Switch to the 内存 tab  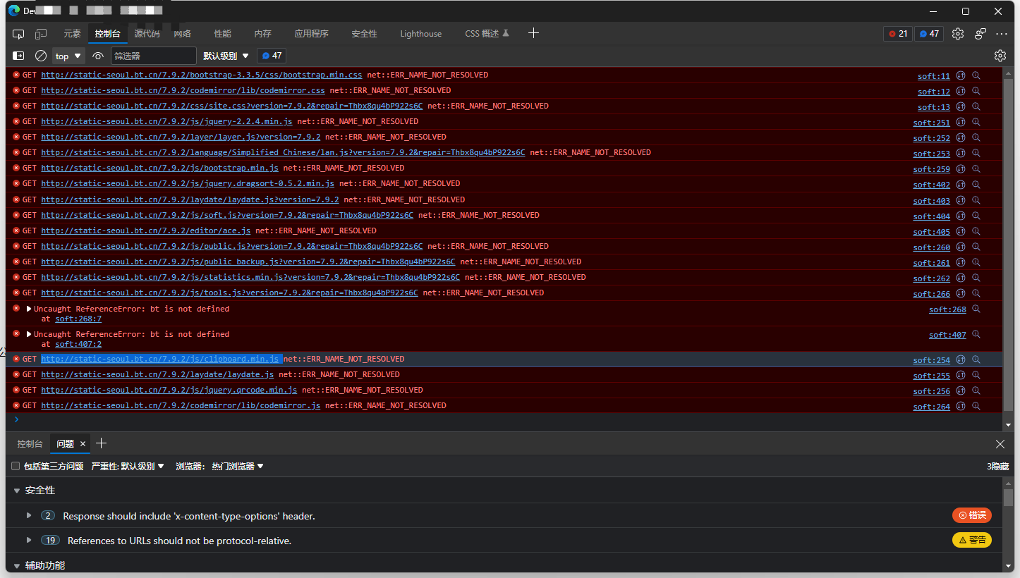pos(263,34)
